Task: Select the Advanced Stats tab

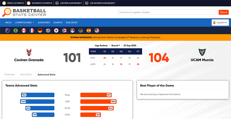Action: point(46,74)
